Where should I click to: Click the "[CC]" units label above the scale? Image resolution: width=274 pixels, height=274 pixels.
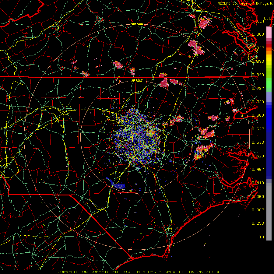click(x=260, y=21)
